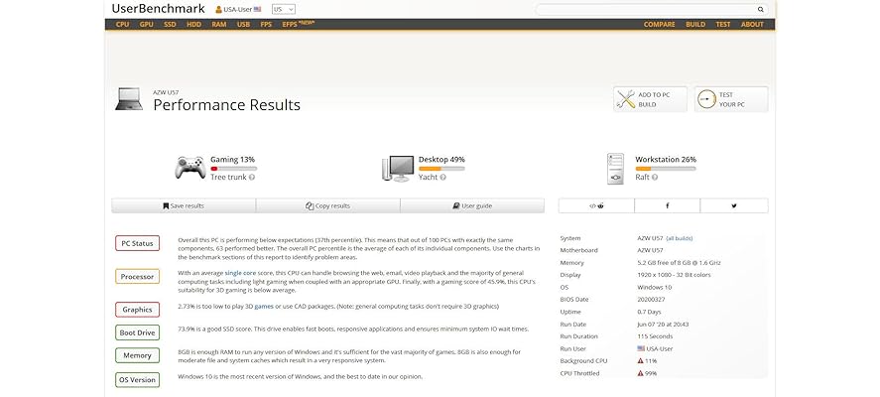Click the OS value Windows 10
This screenshot has height=397, width=880.
tap(655, 288)
